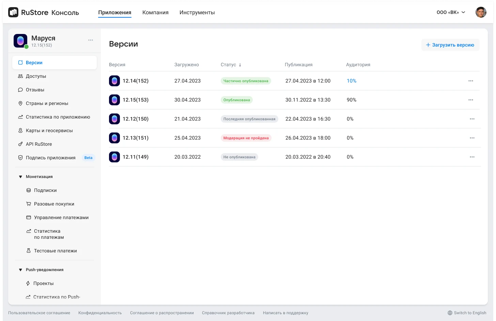This screenshot has width=496, height=321.
Task: Open the options menu next to Маруся
Action: 91,40
